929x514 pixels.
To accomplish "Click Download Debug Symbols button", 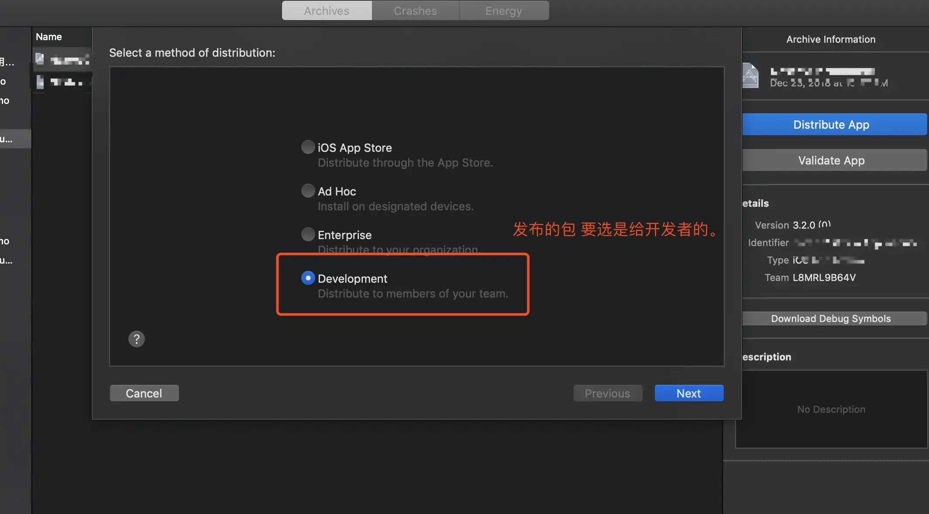I will (831, 319).
